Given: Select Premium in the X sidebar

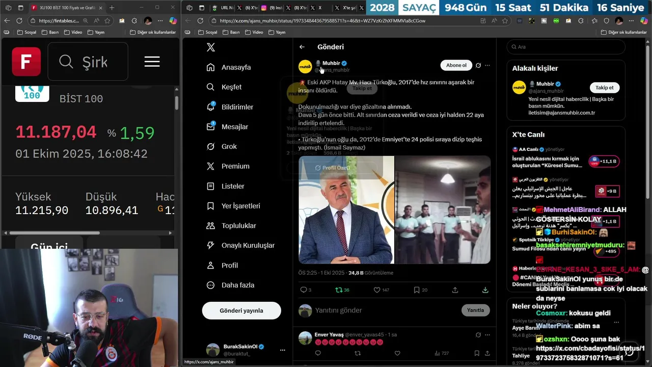Looking at the screenshot, I should pos(228,166).
